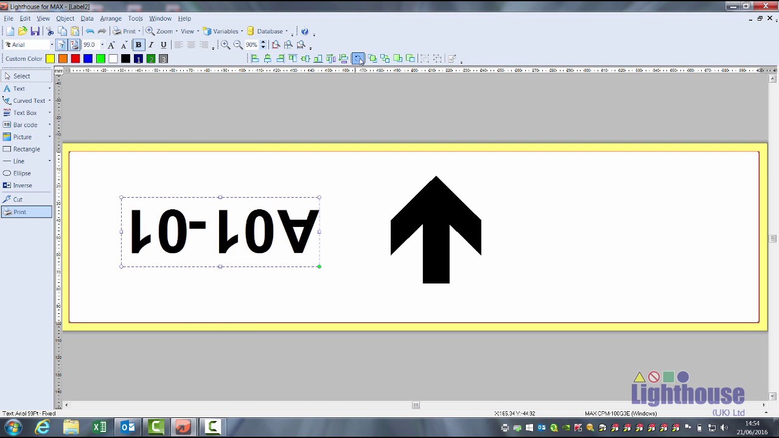Toggle the TrueType font button beside Arial
The width and height of the screenshot is (779, 438).
[x=61, y=45]
